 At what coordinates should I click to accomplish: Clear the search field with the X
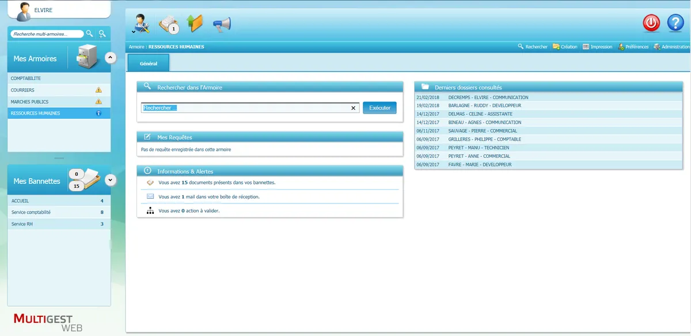point(354,108)
